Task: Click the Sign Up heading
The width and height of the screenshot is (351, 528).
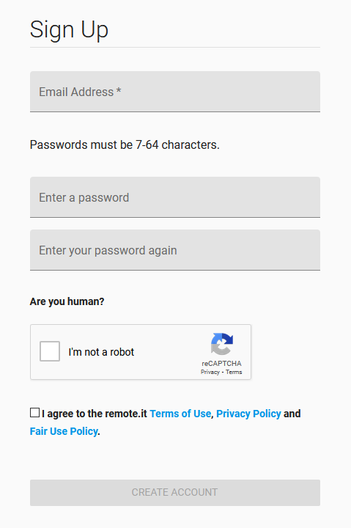Action: point(69,29)
